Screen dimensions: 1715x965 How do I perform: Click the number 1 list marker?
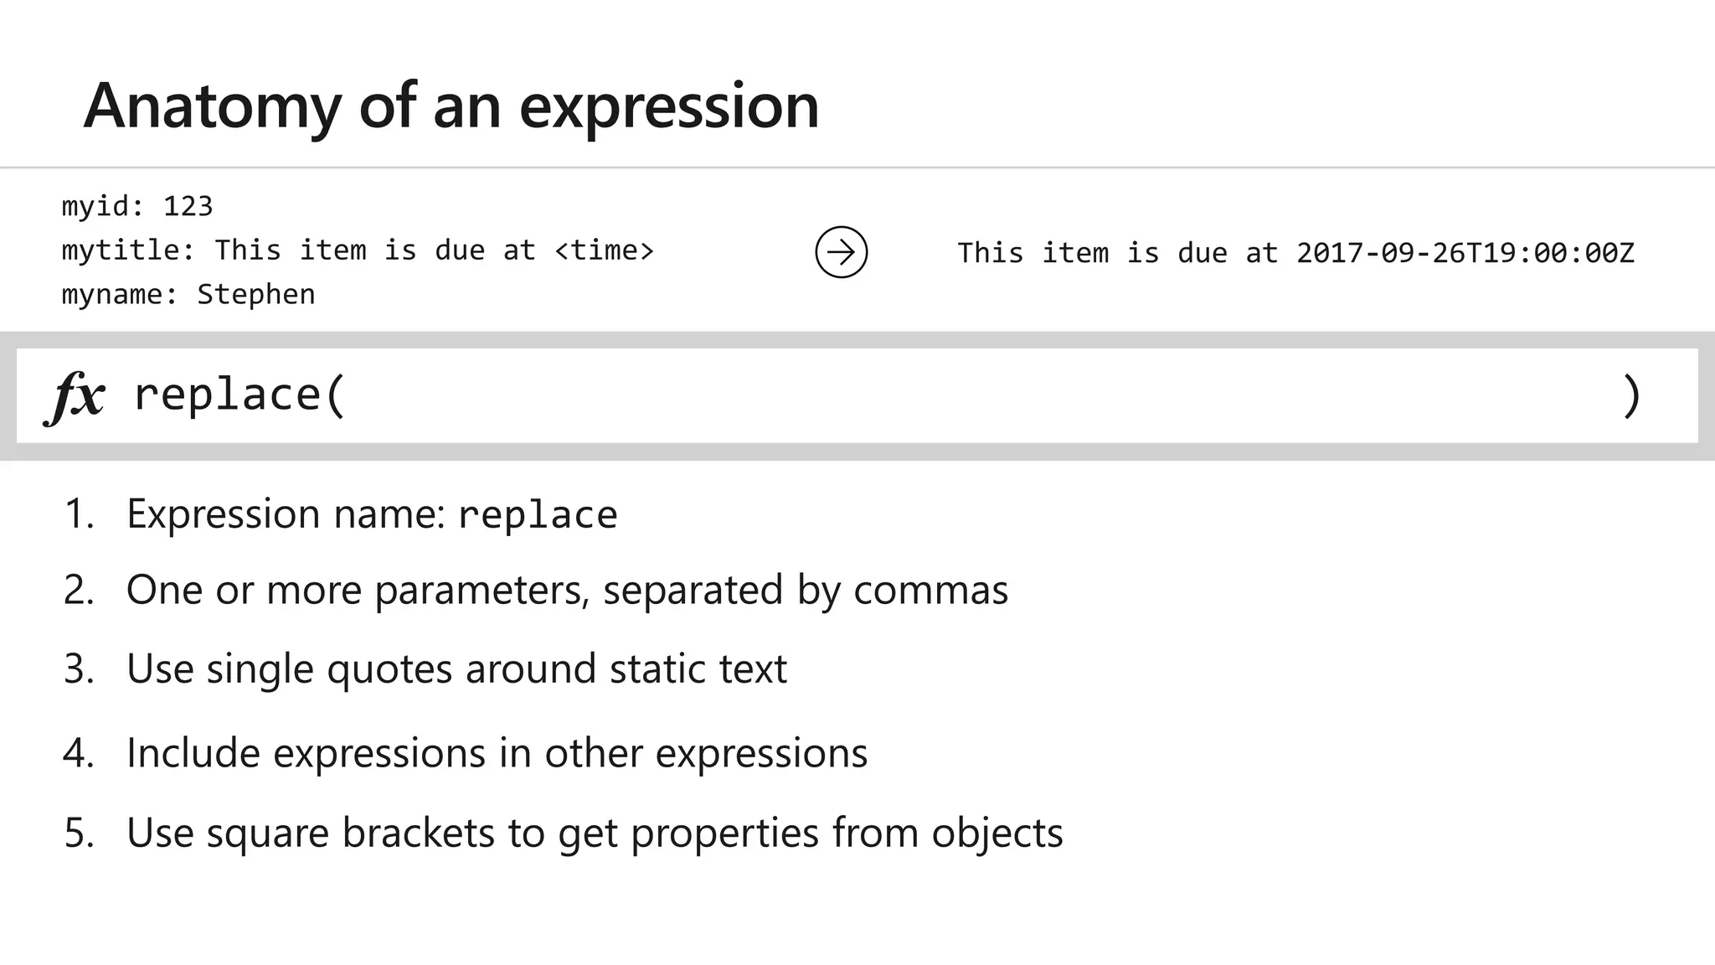[x=79, y=514]
